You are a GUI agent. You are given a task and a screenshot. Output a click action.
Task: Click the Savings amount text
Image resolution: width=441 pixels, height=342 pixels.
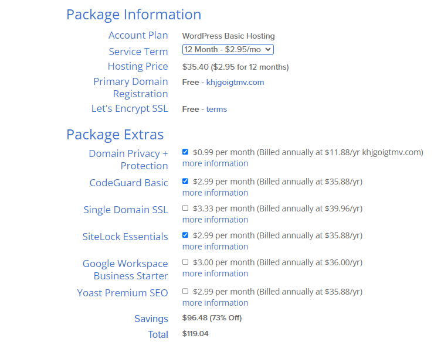[212, 318]
